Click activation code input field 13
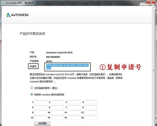The height and width of the screenshot is (126, 157). [41, 118]
